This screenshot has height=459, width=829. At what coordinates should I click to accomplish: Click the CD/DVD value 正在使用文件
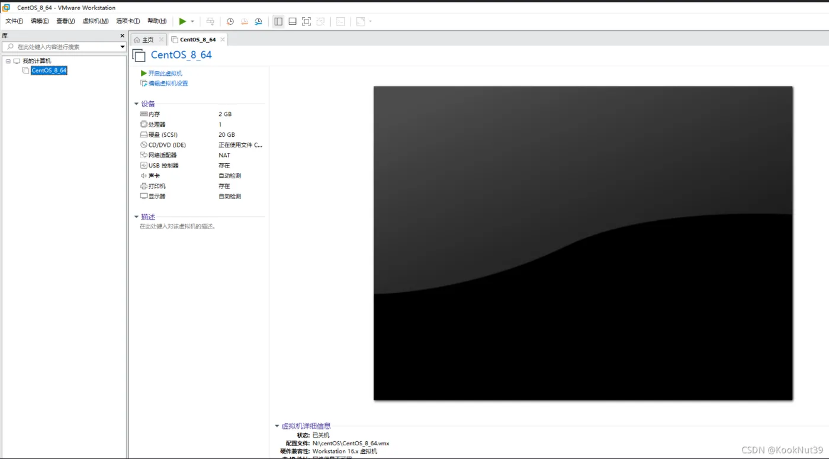tap(240, 145)
